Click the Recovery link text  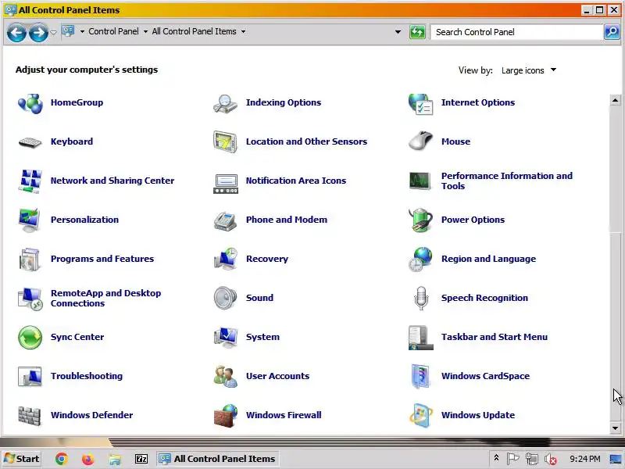pos(266,259)
